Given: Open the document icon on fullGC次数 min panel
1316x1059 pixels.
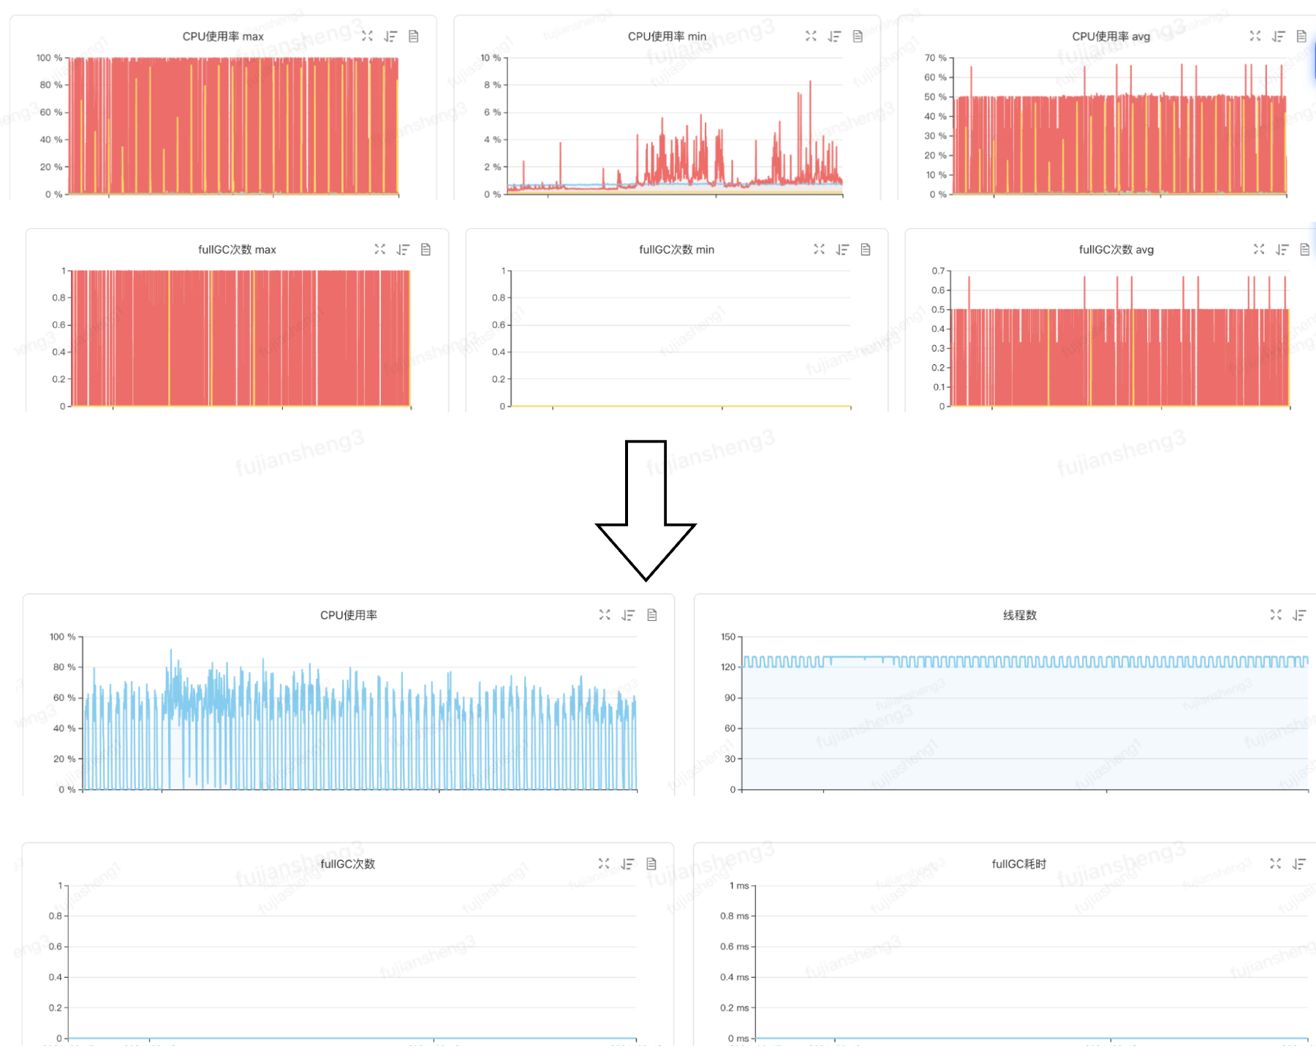Looking at the screenshot, I should (x=866, y=249).
